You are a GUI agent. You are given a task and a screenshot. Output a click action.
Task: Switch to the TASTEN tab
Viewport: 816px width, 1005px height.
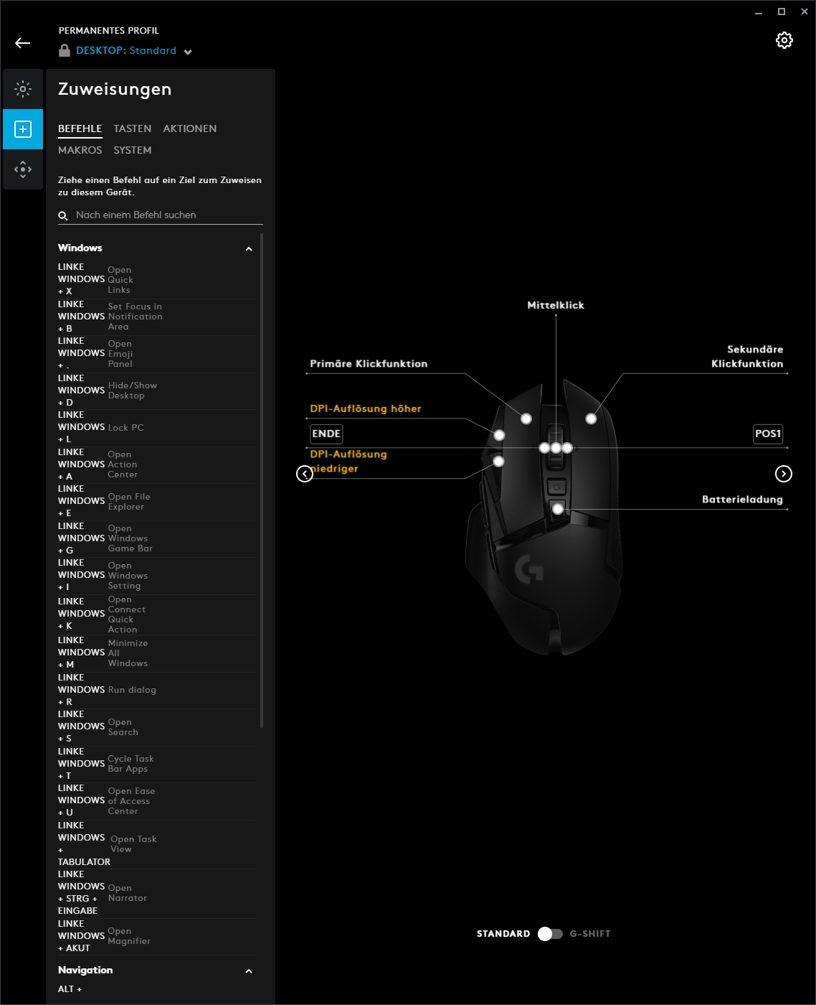pos(133,128)
